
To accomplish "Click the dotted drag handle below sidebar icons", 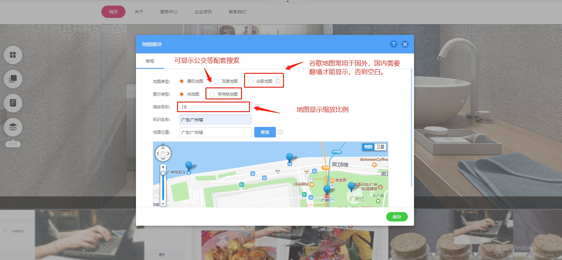I will 13,144.
